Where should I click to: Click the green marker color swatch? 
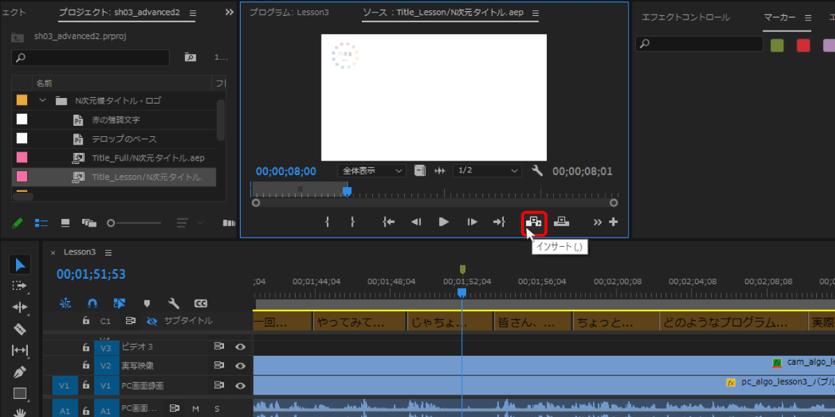click(777, 45)
